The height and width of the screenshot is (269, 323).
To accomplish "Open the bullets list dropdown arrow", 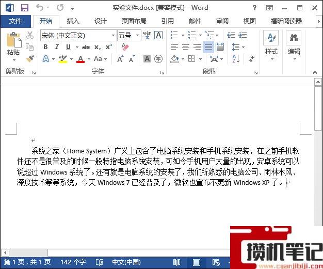I will coord(183,35).
